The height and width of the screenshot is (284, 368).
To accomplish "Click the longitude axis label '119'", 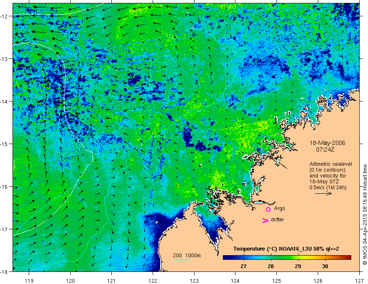I will pyautogui.click(x=29, y=281).
